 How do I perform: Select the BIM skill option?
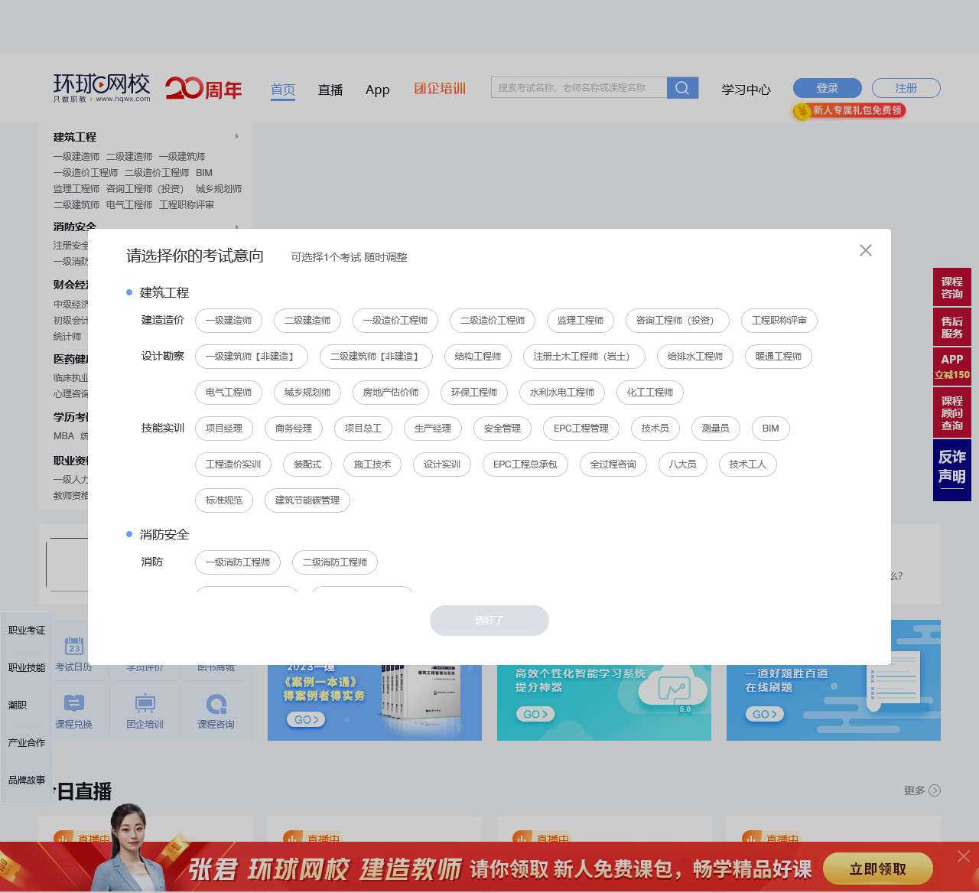(770, 429)
